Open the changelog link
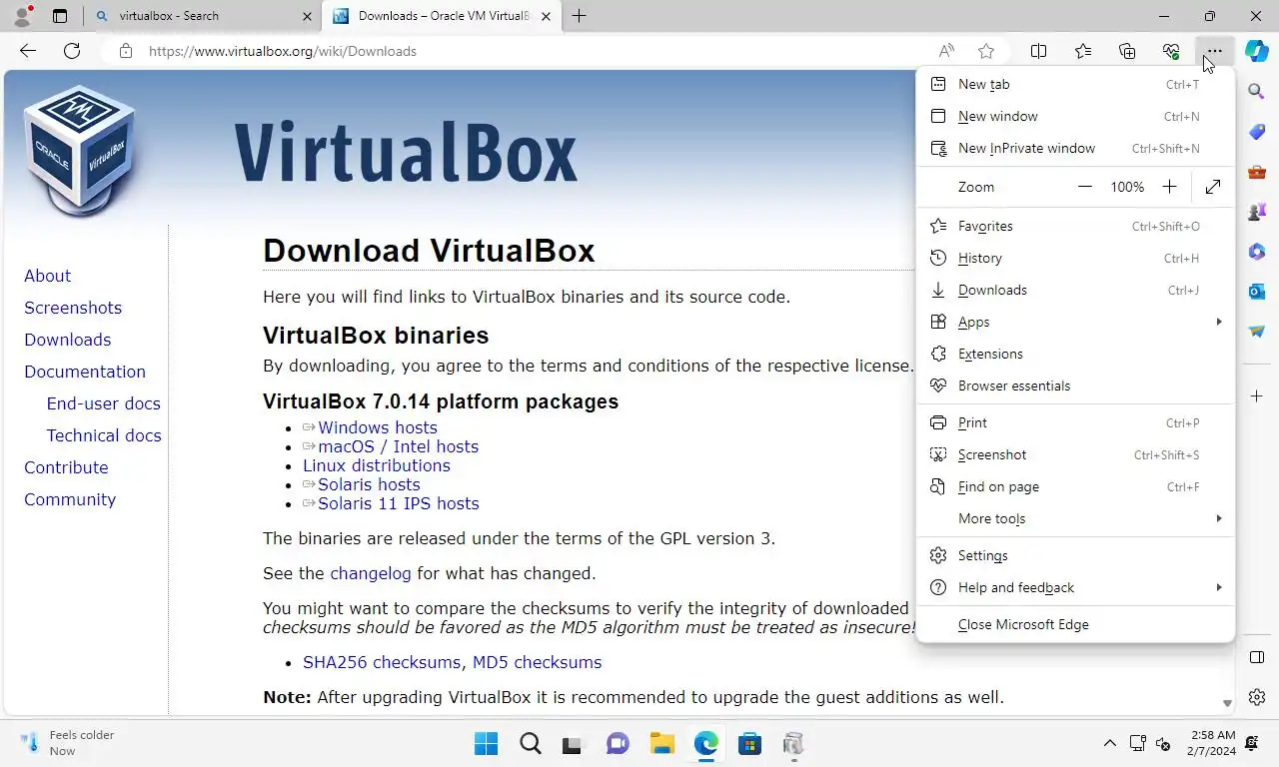 pyautogui.click(x=371, y=573)
